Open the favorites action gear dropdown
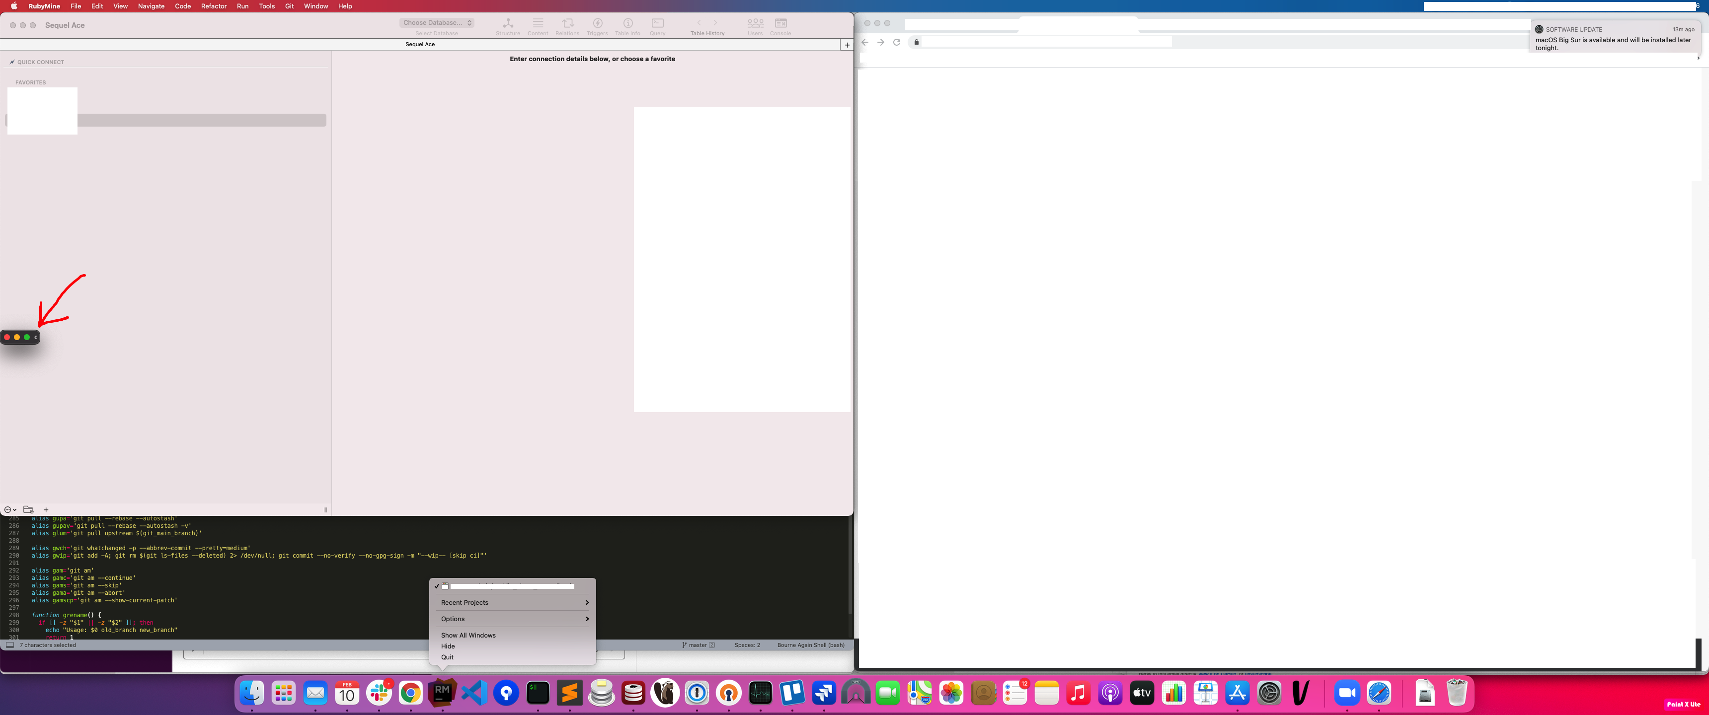 point(10,509)
